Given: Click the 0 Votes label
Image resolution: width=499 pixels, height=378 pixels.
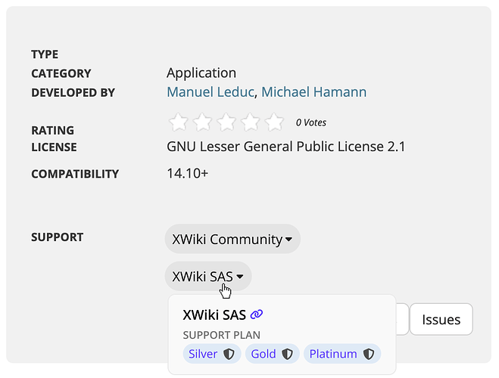Looking at the screenshot, I should click(311, 122).
